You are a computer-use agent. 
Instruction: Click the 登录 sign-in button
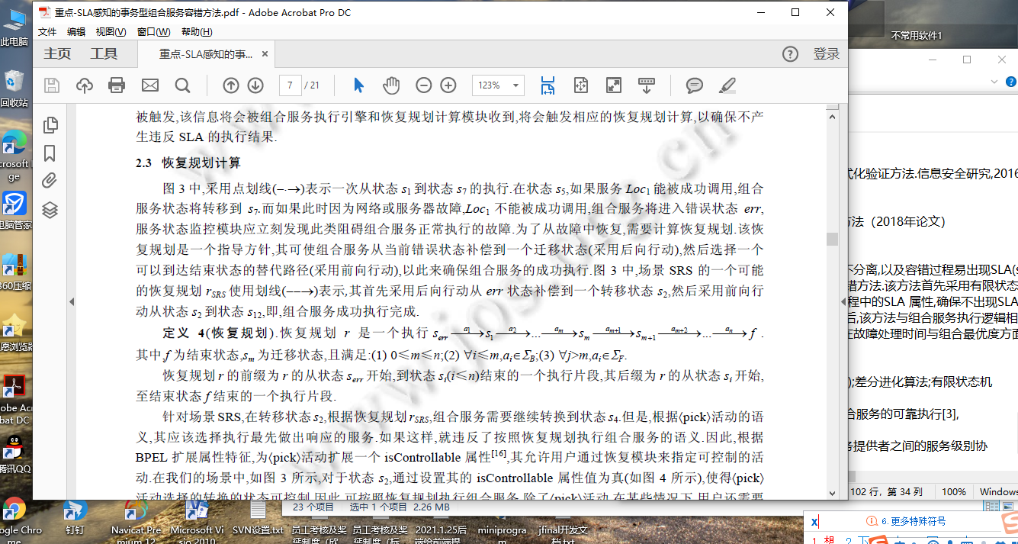[x=827, y=53]
